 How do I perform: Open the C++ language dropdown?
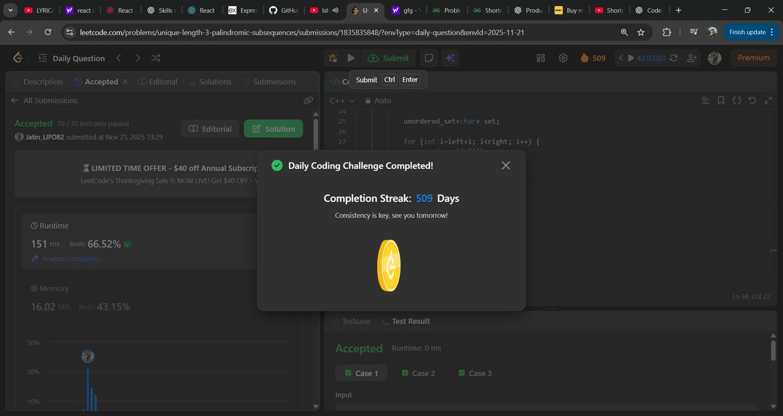tap(342, 100)
